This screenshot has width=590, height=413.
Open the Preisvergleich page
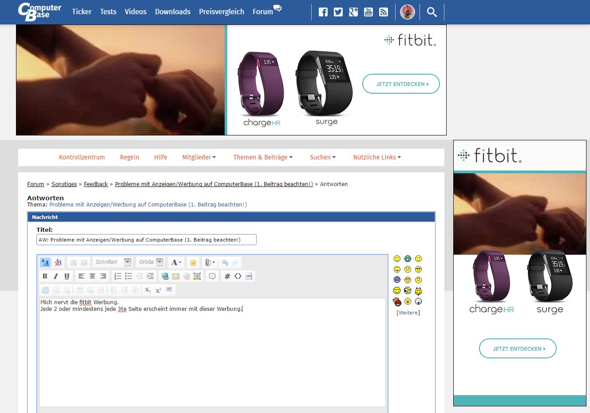222,12
